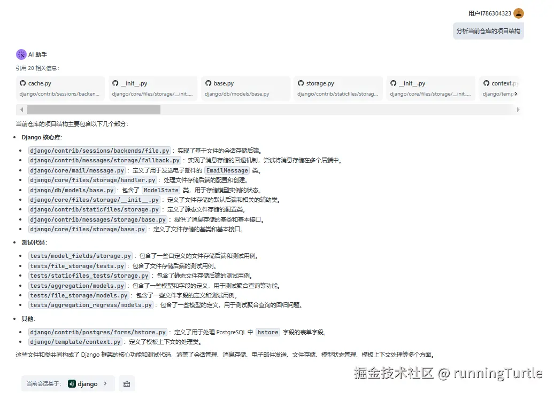Click the right chevron on reference cards
Image resolution: width=554 pixels, height=393 pixels.
click(516, 94)
